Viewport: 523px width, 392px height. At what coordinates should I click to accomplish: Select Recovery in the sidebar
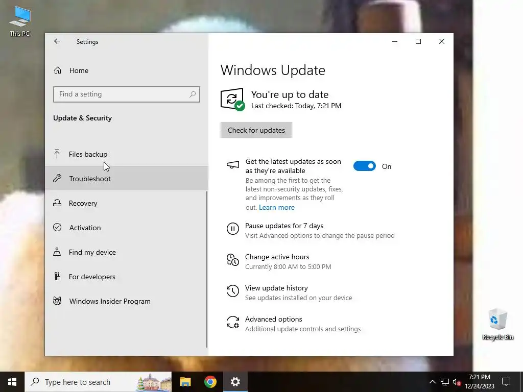click(127, 203)
